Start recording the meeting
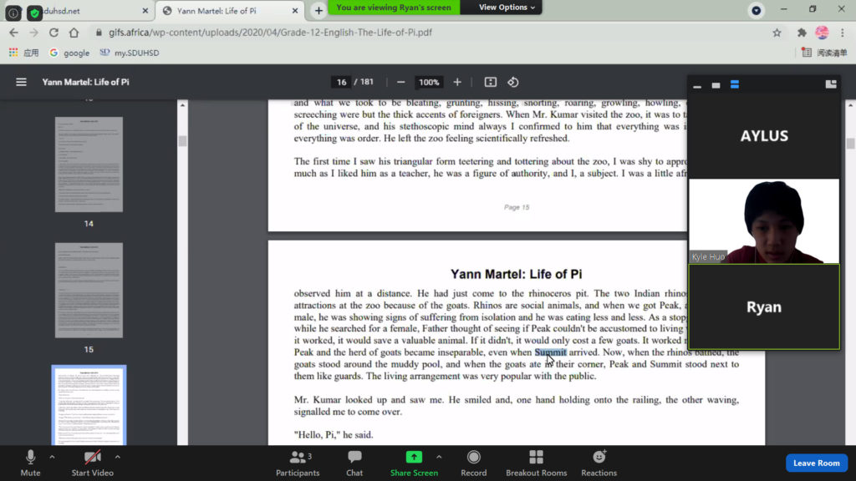Viewport: 856px width, 481px height. (x=473, y=463)
